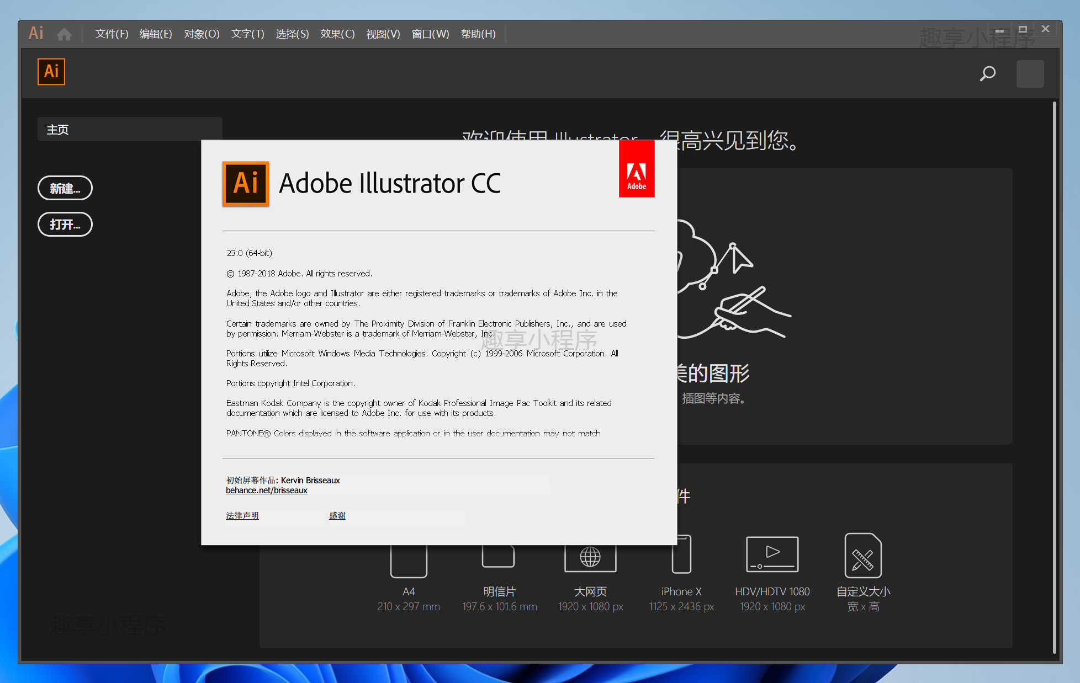The image size is (1080, 683).
Task: Select the HDV/HDTV 1080 preset icon
Action: point(772,554)
